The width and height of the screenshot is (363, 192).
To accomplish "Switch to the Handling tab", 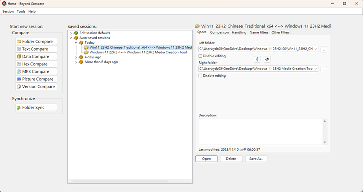I will [239, 32].
